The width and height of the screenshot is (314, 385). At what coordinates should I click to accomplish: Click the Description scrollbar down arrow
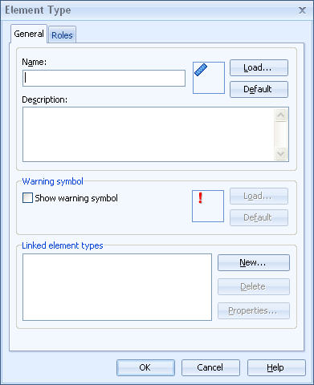pos(281,154)
